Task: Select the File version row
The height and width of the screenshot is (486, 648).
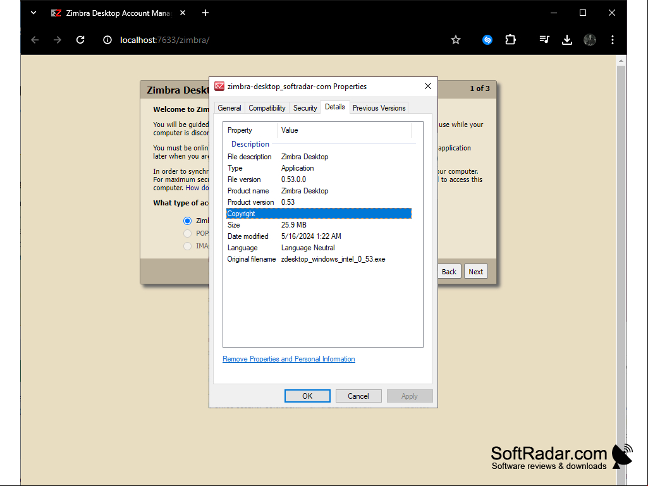Action: pyautogui.click(x=319, y=179)
